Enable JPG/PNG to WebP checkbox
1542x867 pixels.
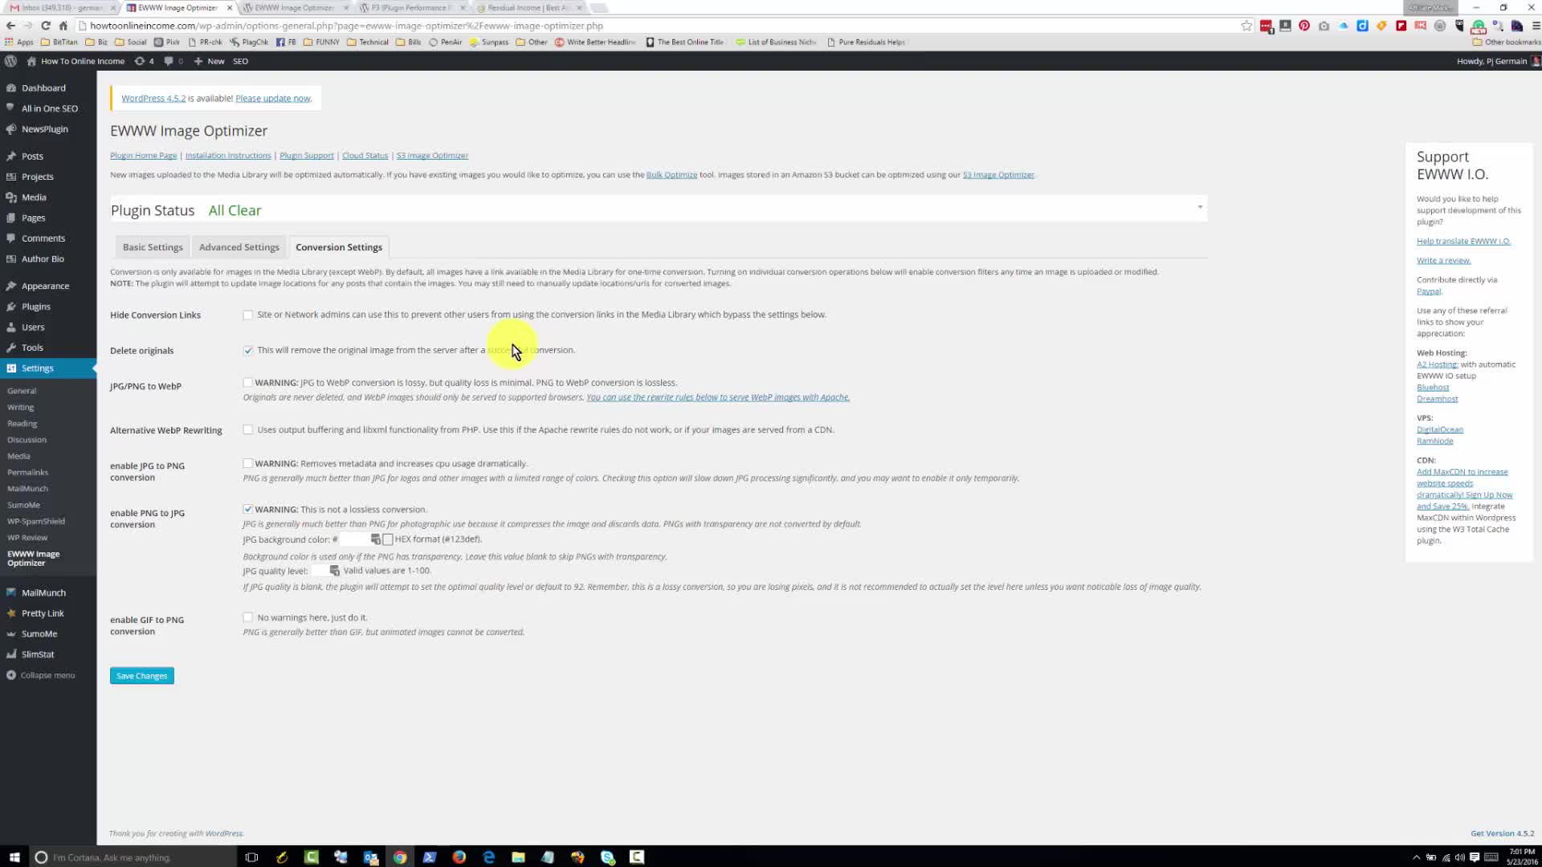pos(248,383)
